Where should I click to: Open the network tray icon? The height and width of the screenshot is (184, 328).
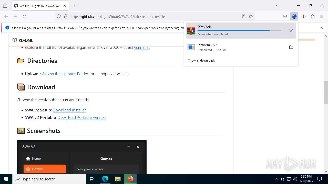[289, 179]
